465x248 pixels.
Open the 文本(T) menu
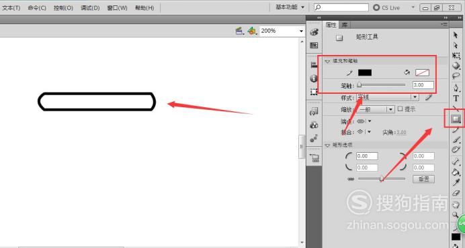(x=11, y=8)
